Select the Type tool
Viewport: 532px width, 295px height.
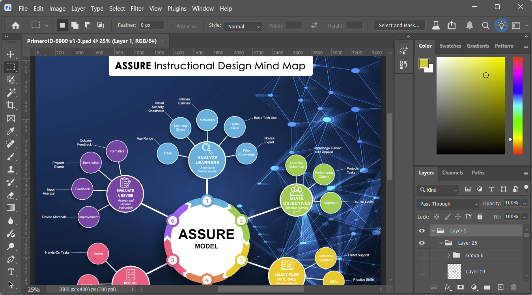(x=11, y=272)
